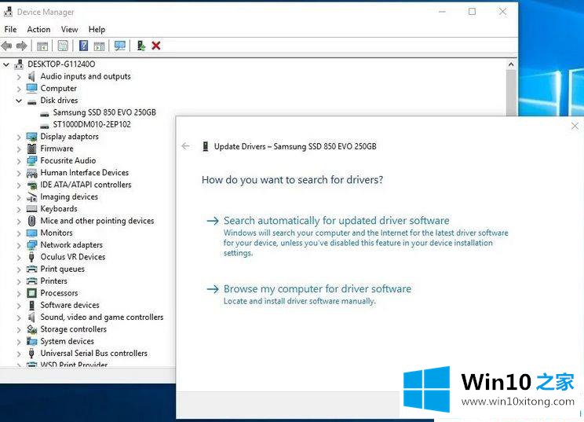Click the Audio inputs and outputs speaker icon
The width and height of the screenshot is (584, 422).
pyautogui.click(x=31, y=76)
